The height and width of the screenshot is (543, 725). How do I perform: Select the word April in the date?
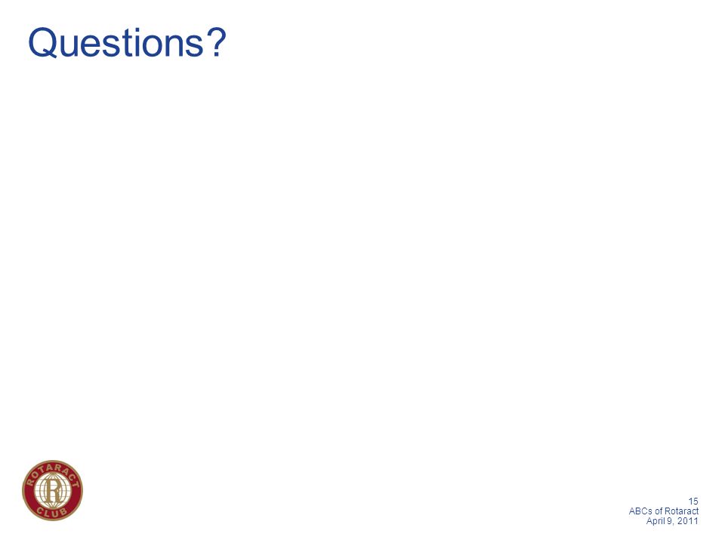point(656,521)
